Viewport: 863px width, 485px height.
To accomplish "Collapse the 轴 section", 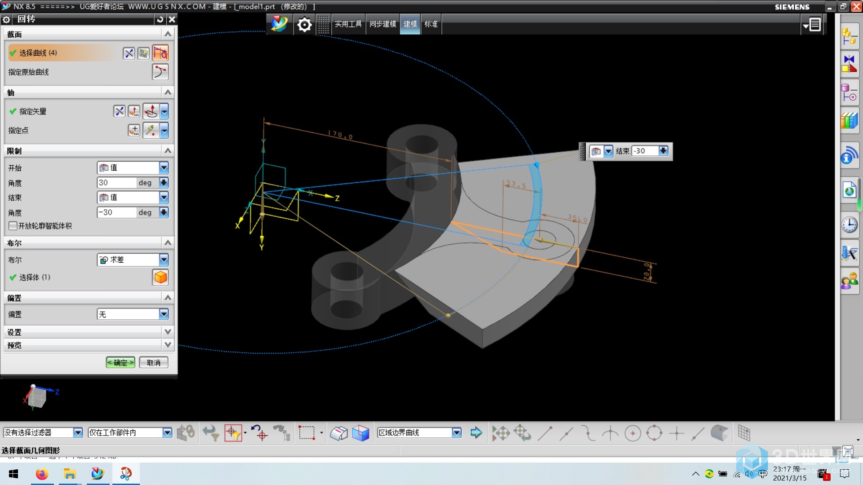I will tap(168, 93).
